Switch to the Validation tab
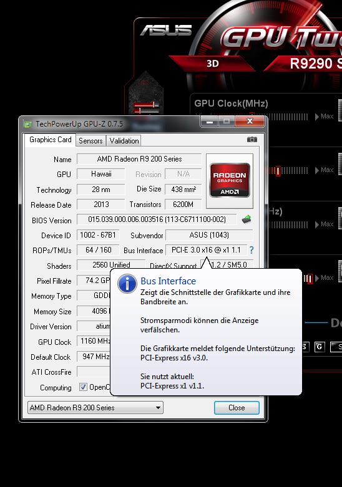342x487 pixels. click(x=124, y=141)
